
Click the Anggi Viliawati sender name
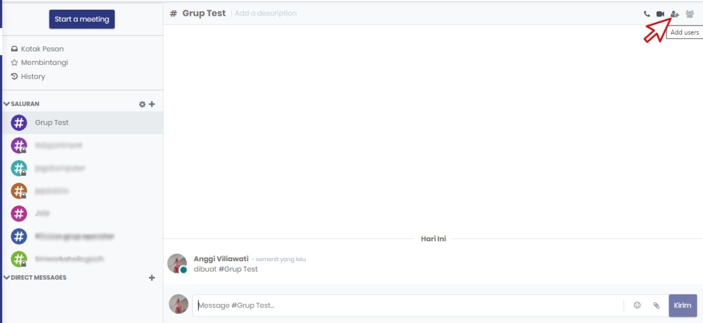click(221, 259)
